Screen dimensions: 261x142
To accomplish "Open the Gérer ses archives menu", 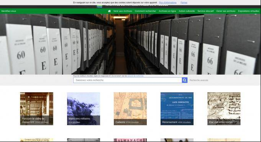I will [x=226, y=11].
